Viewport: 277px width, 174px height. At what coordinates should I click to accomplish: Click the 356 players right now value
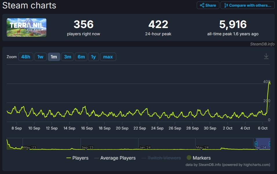(83, 24)
